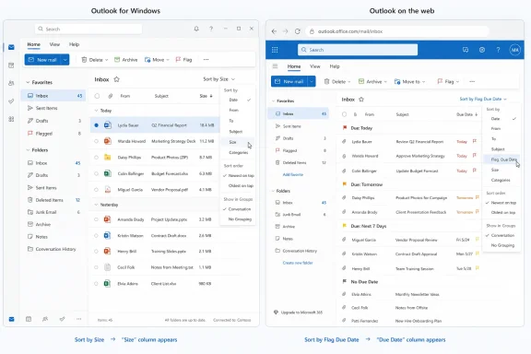Select all messages circle in Windows header
Image resolution: width=531 pixels, height=354 pixels.
[97, 96]
